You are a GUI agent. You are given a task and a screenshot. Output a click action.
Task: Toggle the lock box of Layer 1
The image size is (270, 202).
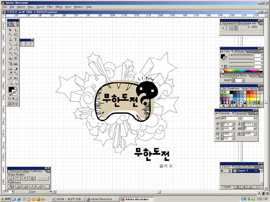click(226, 171)
